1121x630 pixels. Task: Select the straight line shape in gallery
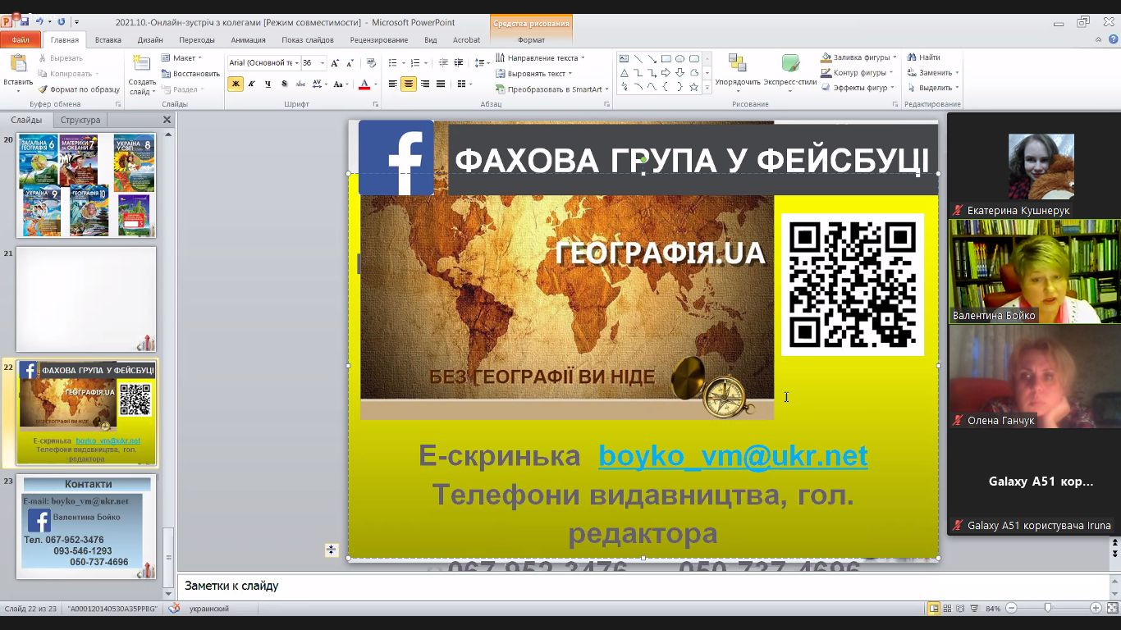pyautogui.click(x=638, y=59)
